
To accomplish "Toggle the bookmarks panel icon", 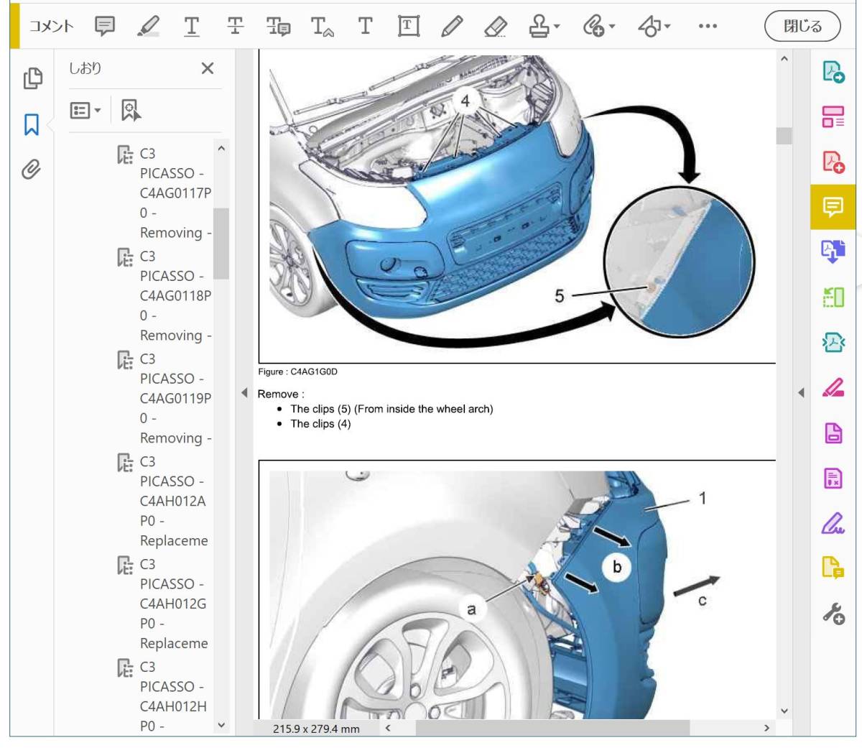I will pos(32,124).
